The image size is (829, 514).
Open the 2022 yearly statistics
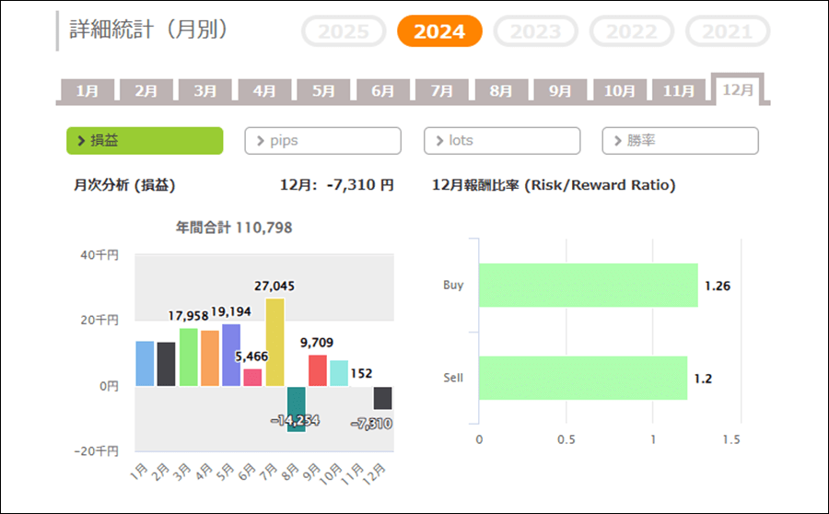pyautogui.click(x=632, y=31)
